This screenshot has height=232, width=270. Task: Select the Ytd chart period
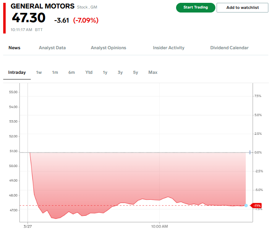[x=89, y=72]
